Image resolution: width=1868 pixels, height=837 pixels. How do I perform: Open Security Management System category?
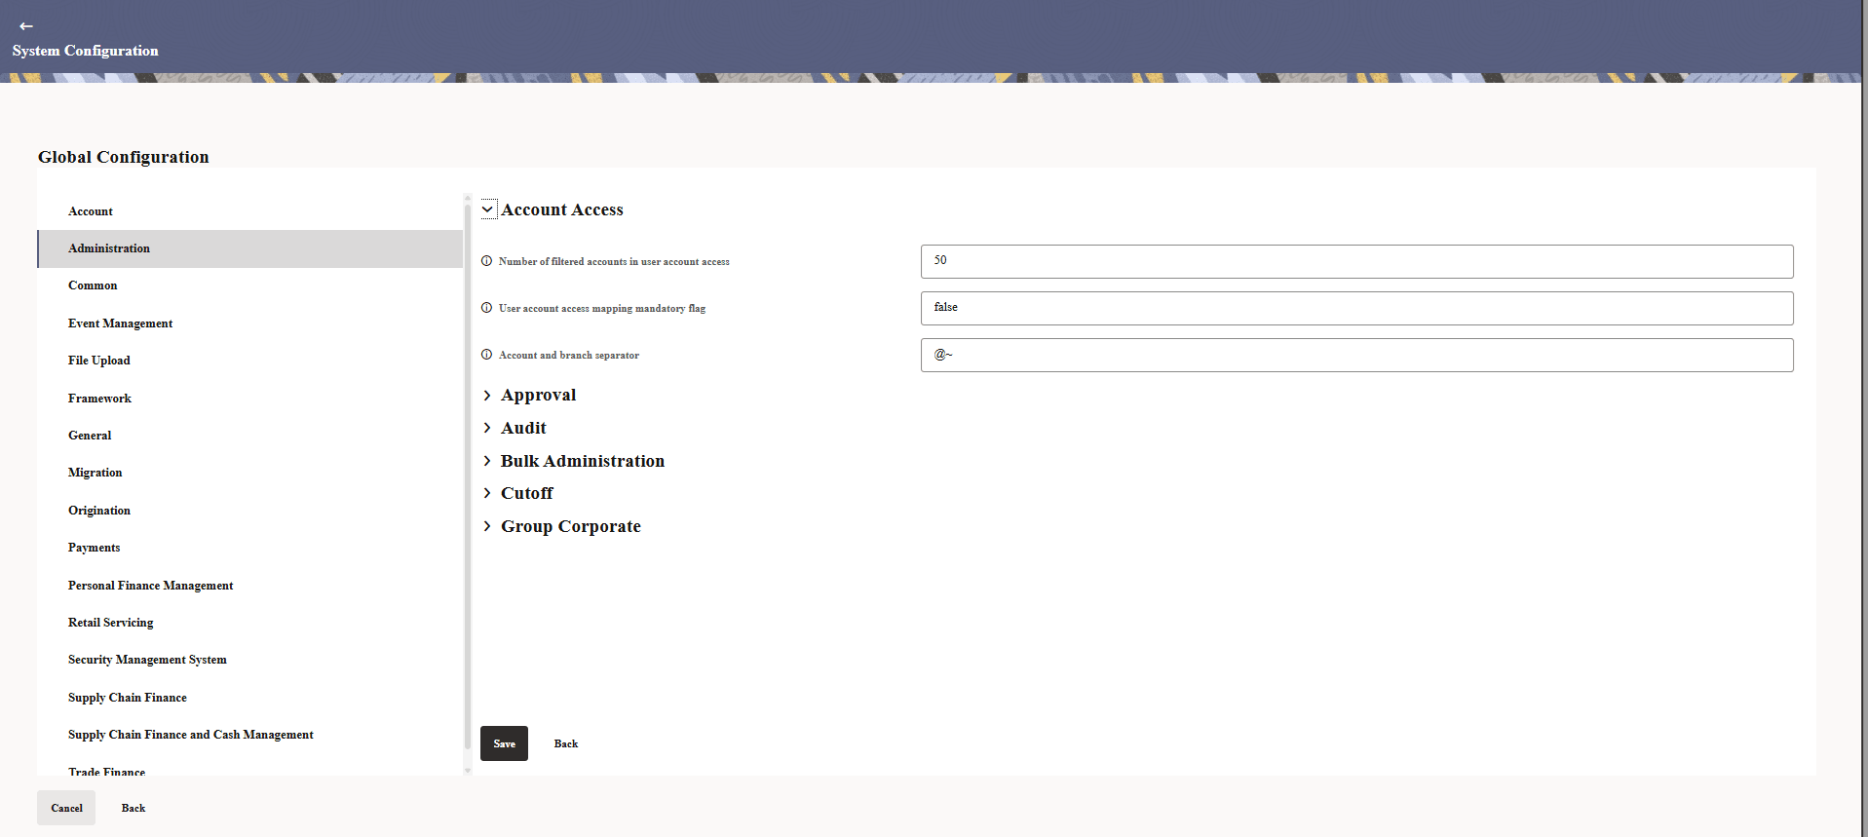pos(249,660)
